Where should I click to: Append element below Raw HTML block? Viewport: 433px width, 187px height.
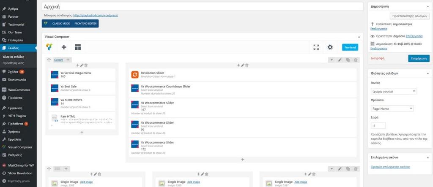[x=82, y=132]
